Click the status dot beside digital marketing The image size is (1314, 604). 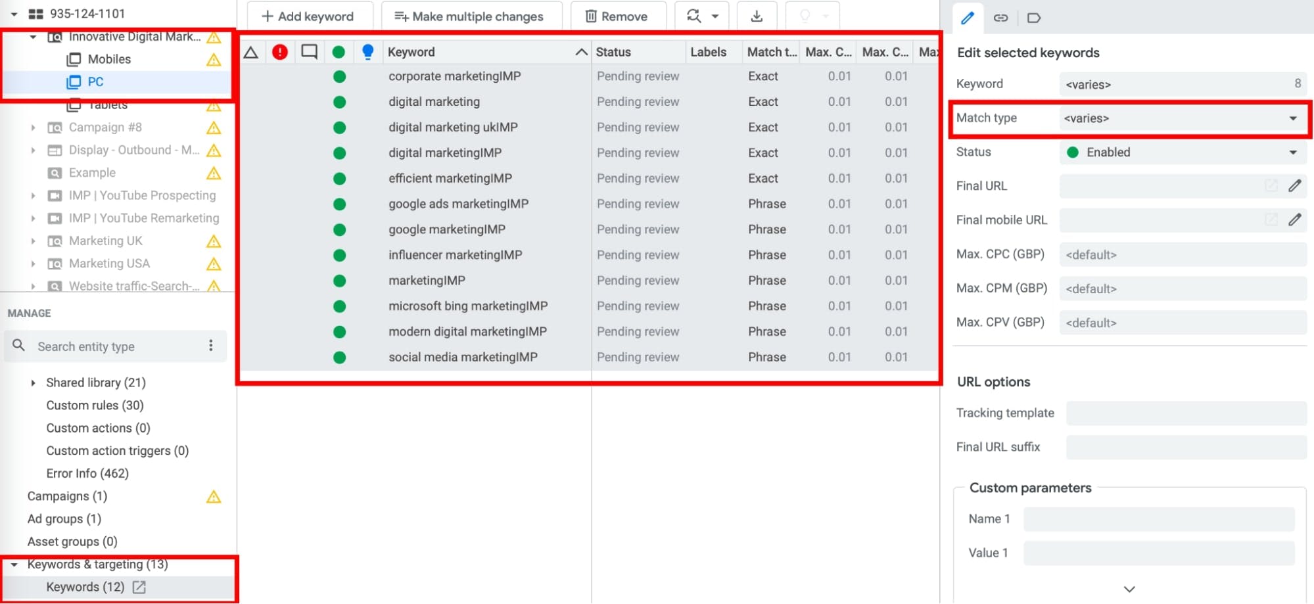click(x=339, y=102)
